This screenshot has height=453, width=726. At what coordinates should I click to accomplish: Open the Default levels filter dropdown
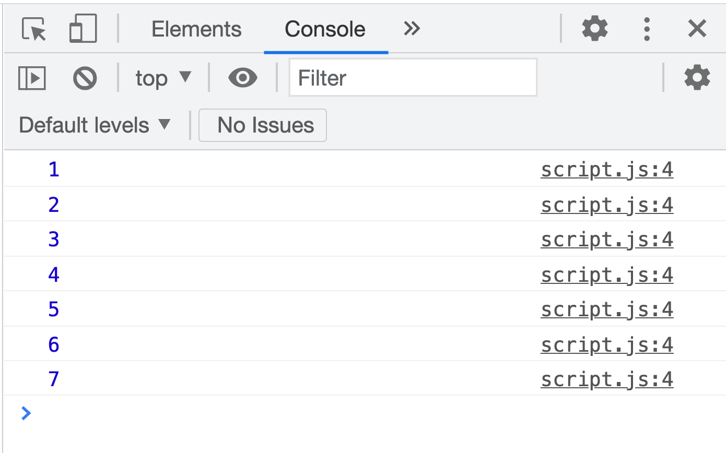coord(94,125)
